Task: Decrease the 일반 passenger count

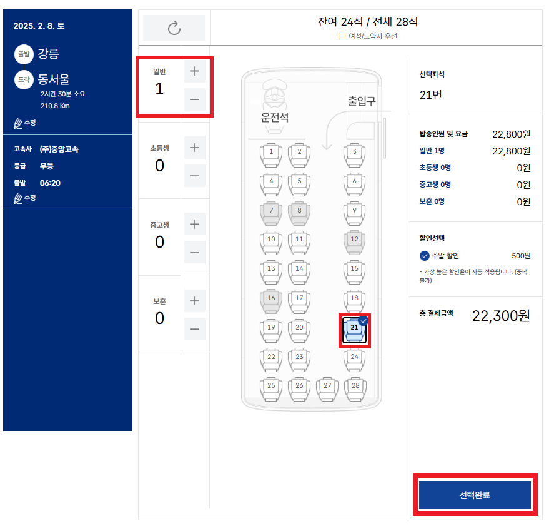Action: click(x=195, y=99)
